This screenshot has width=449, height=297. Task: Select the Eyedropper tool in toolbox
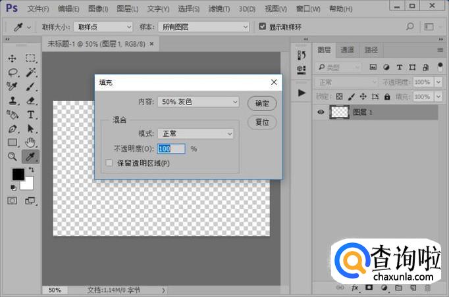point(31,156)
